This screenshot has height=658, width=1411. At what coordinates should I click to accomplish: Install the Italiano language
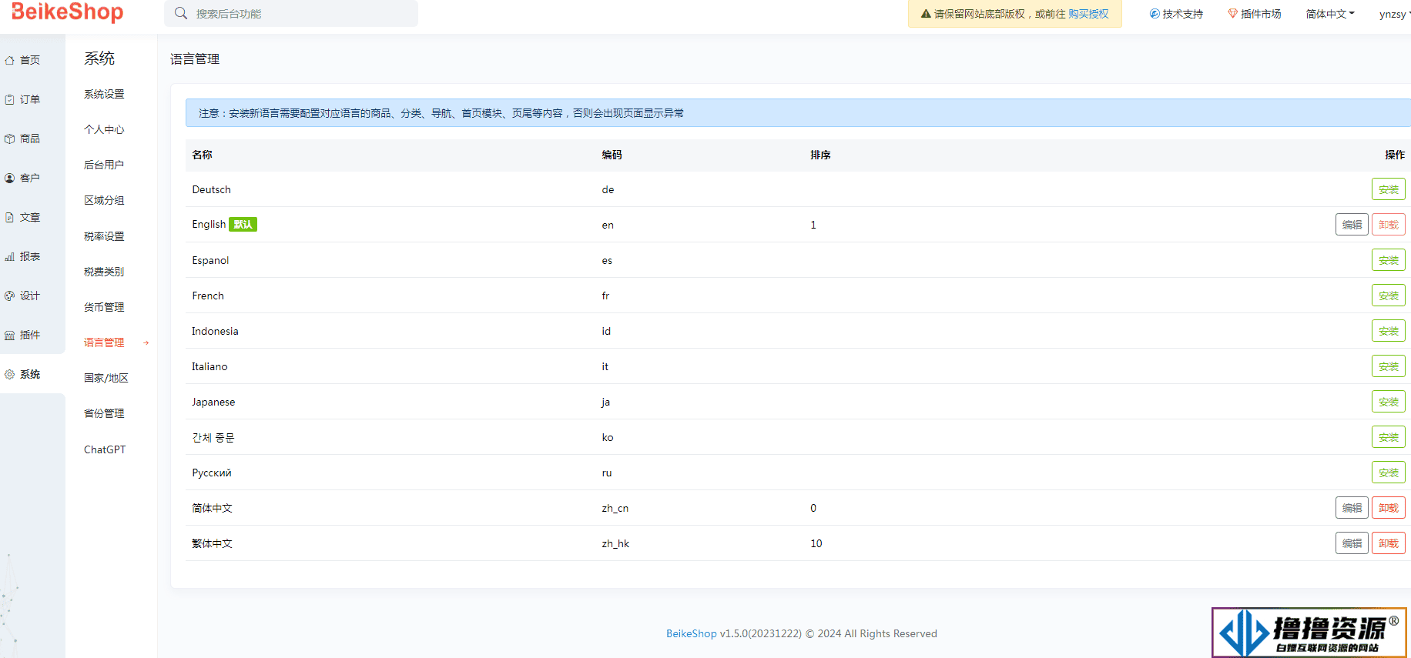(x=1389, y=366)
